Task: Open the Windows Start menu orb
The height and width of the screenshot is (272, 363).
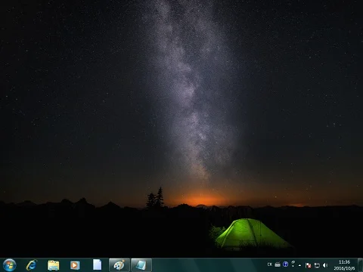Action: point(10,265)
